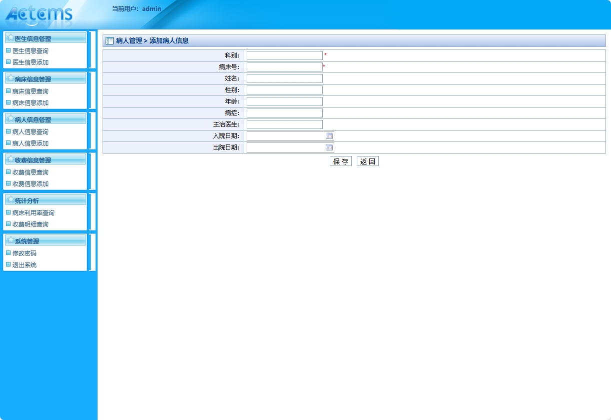Open 修改密码 link
This screenshot has height=420, width=611.
point(25,253)
